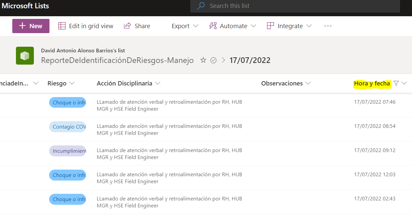Click the Integrate apps icon
The image size is (412, 215).
point(271,26)
